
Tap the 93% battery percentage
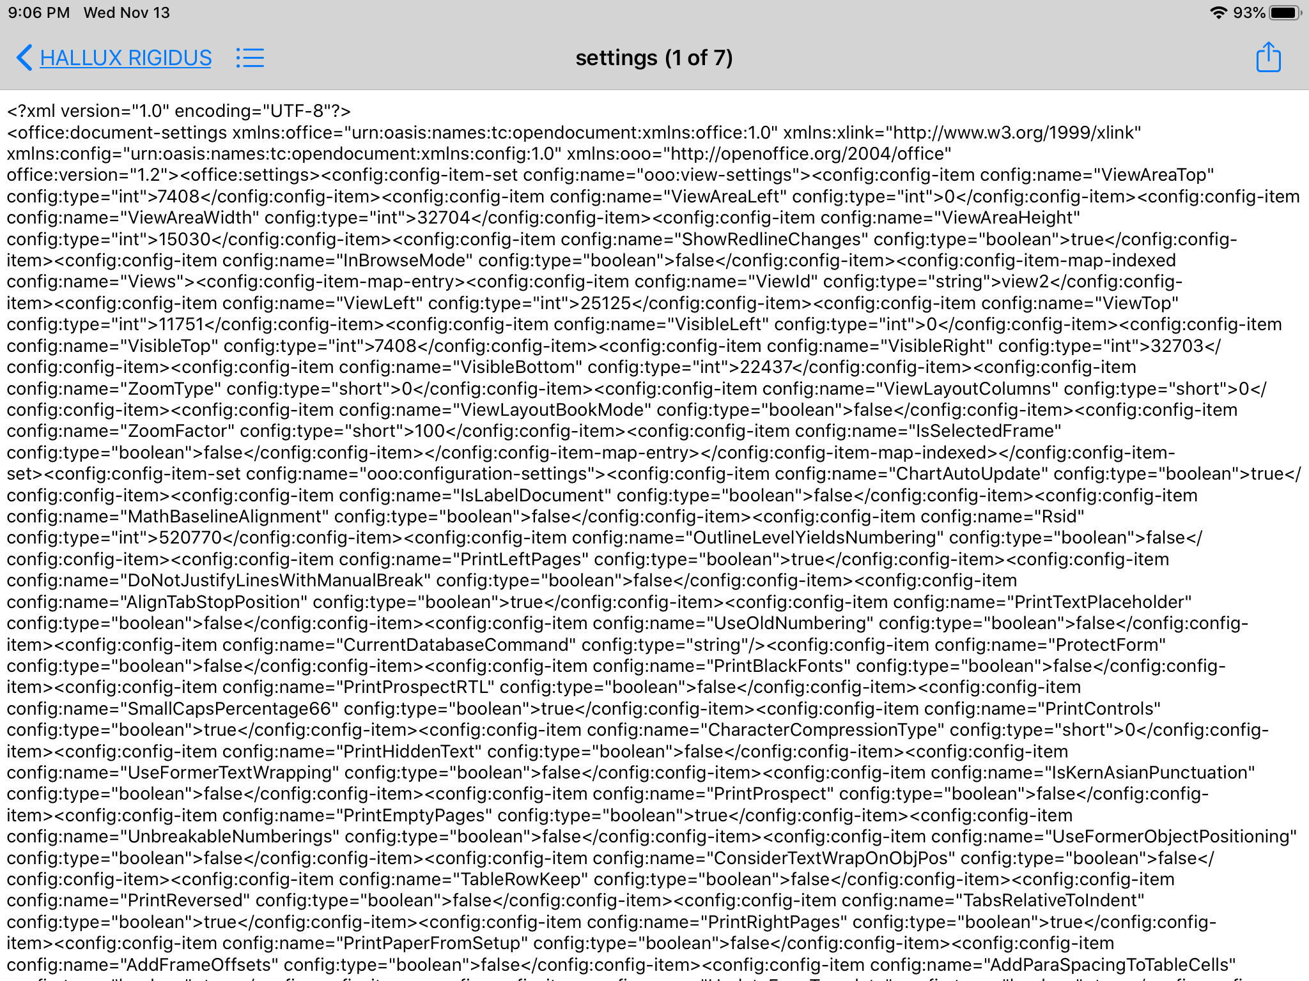(x=1249, y=13)
